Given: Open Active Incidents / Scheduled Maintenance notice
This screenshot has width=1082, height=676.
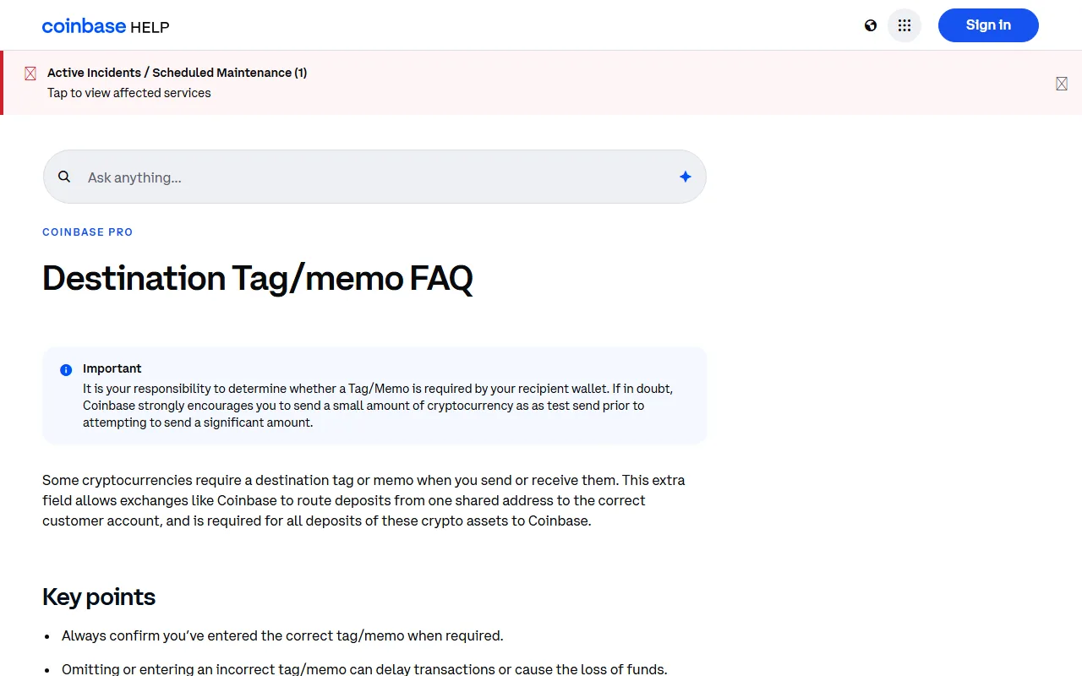Looking at the screenshot, I should coord(177,73).
